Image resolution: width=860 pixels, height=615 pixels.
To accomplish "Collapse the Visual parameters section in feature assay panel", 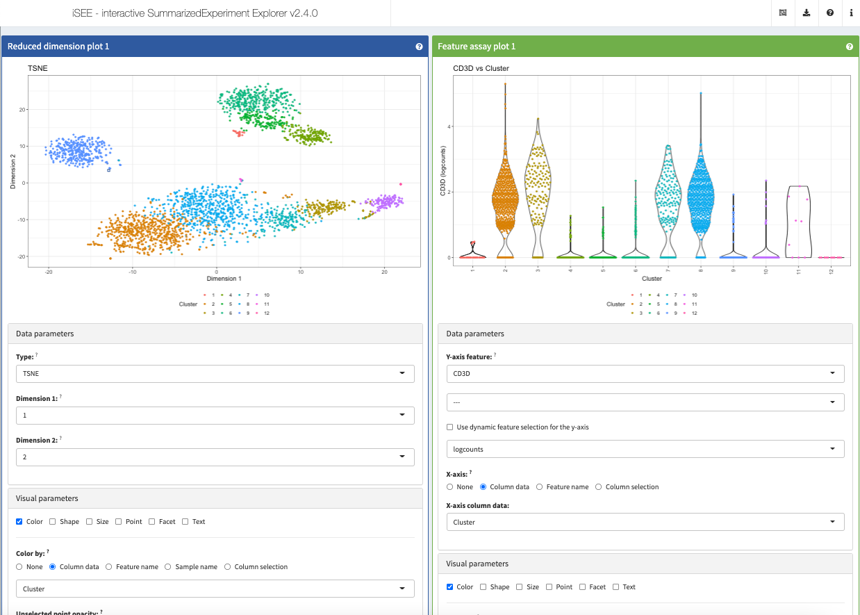I will [645, 564].
